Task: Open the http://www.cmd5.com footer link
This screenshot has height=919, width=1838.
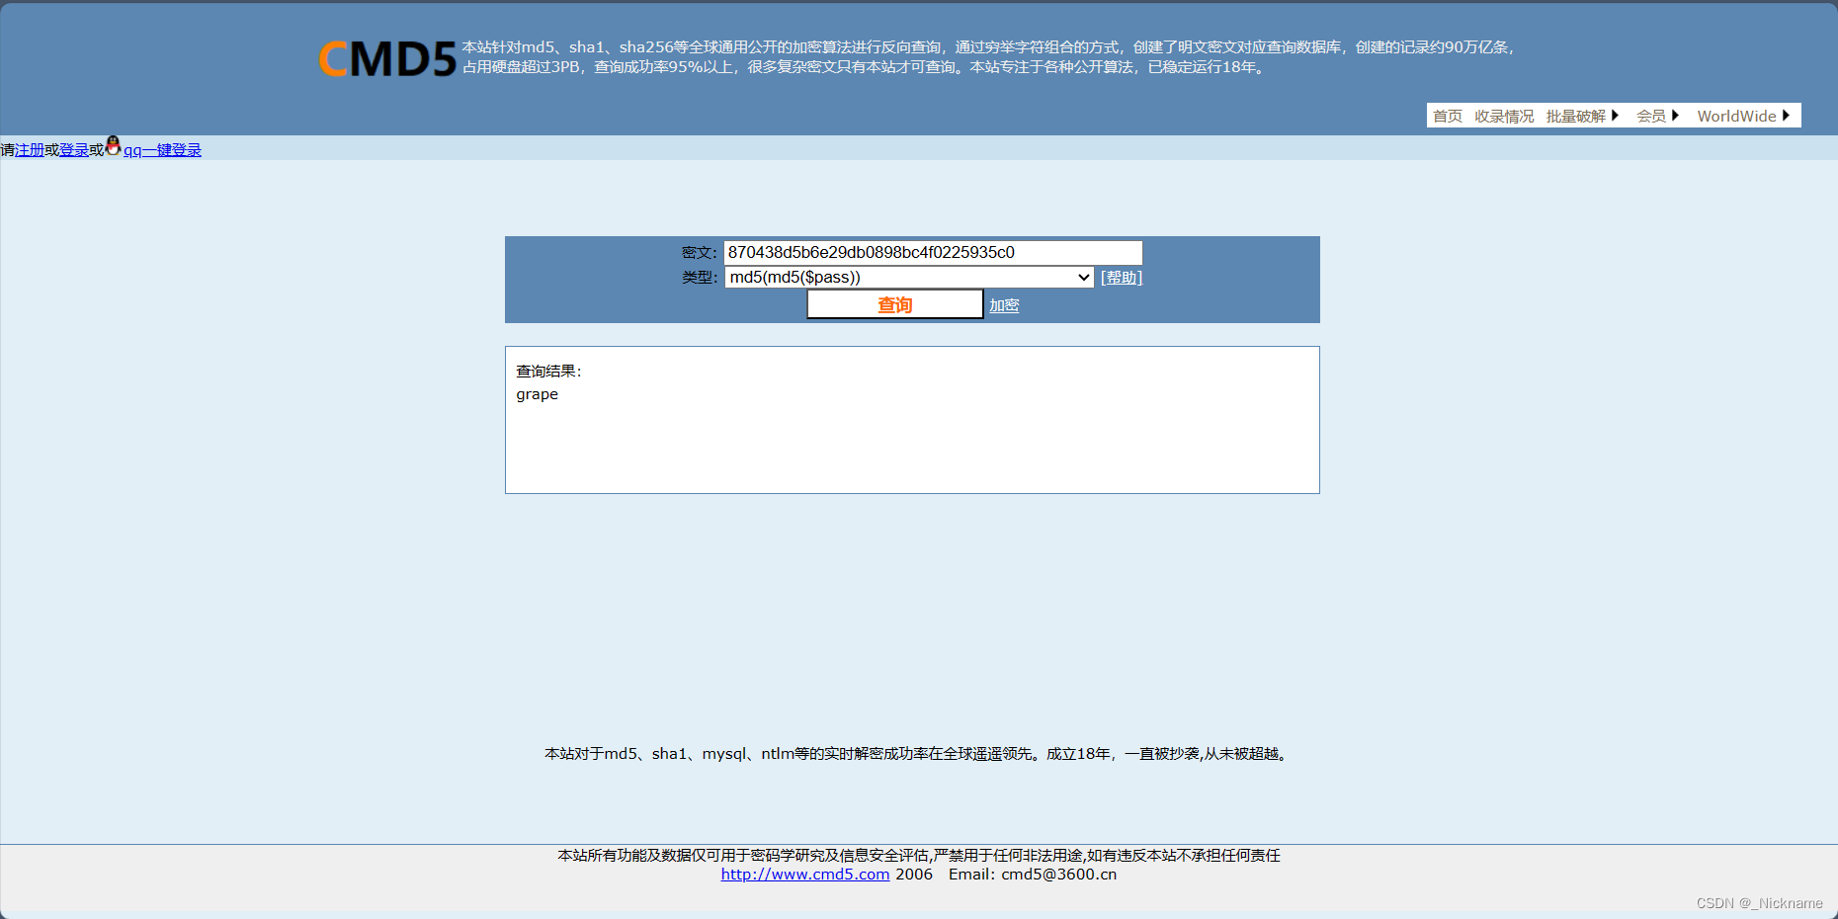Action: coord(805,874)
